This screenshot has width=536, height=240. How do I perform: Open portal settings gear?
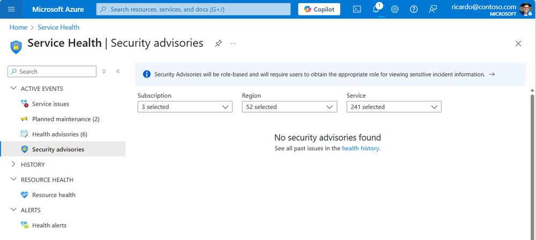pyautogui.click(x=395, y=9)
